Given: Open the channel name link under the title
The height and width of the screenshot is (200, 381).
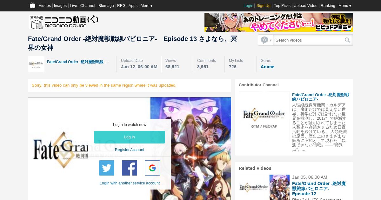Looking at the screenshot, I should (x=77, y=62).
